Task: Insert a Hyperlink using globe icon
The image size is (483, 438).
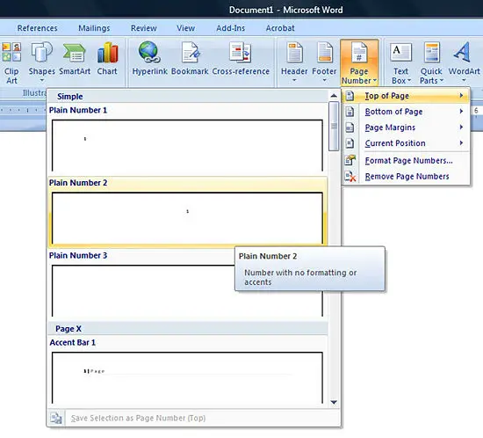Action: click(149, 52)
